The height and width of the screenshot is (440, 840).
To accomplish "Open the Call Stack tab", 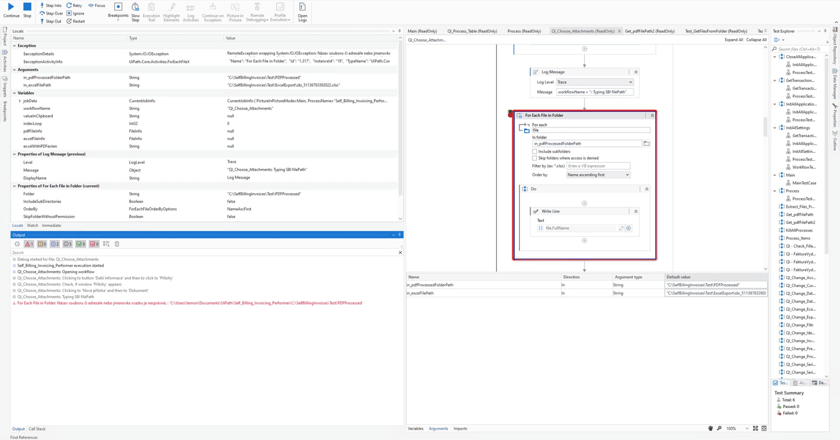I will coord(37,429).
